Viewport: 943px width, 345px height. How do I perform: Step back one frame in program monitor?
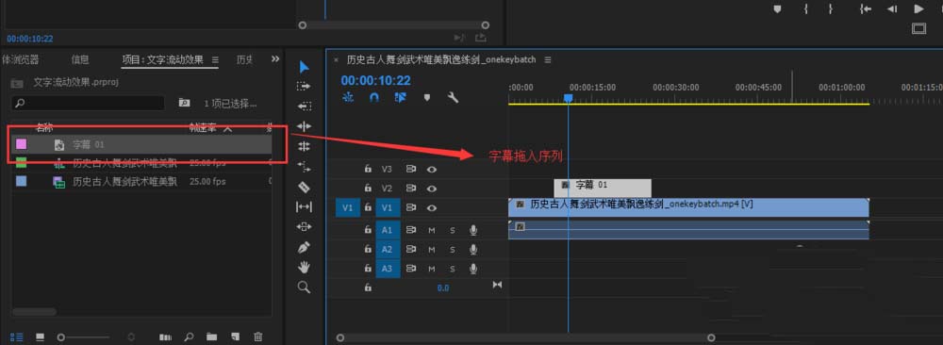click(x=892, y=8)
